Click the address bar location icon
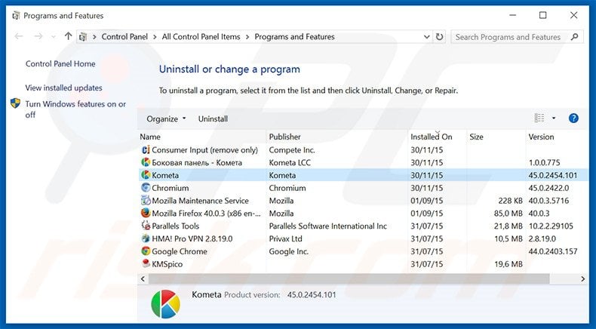Screen dimensions: 596x329 pos(83,37)
